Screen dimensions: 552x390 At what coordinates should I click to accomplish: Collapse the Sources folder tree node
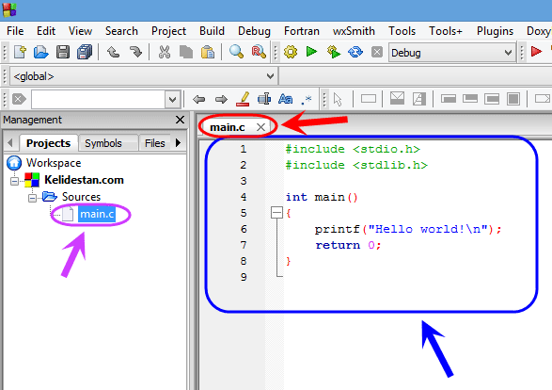tap(32, 198)
